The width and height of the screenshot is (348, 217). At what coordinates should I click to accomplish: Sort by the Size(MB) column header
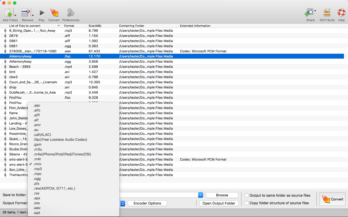[x=95, y=26]
